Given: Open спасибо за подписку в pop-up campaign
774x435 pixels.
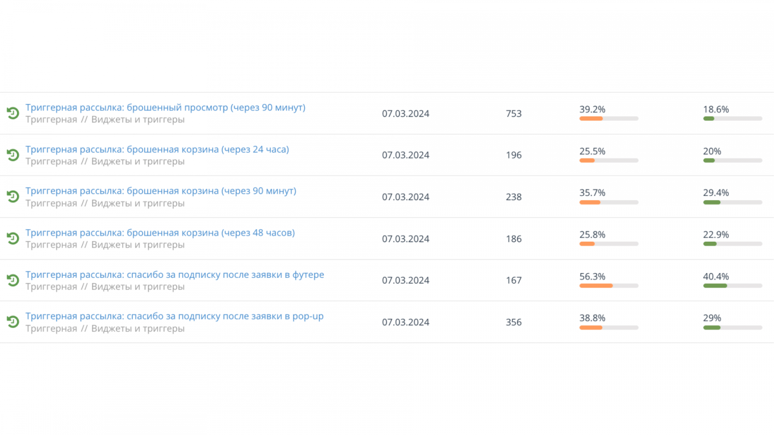Looking at the screenshot, I should [174, 316].
